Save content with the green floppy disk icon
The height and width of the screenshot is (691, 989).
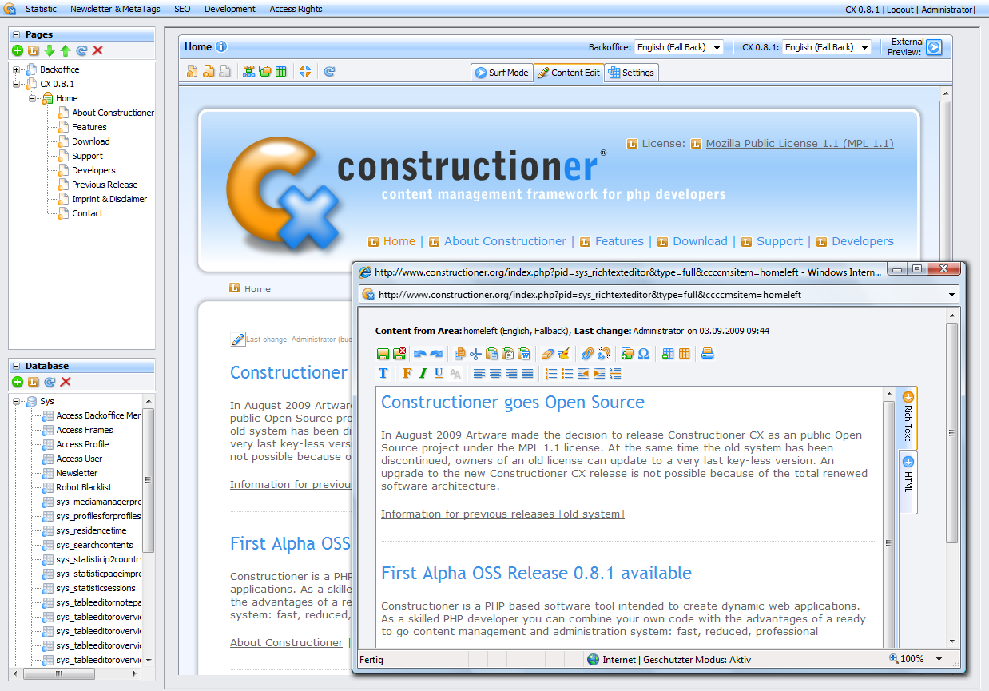coord(383,354)
